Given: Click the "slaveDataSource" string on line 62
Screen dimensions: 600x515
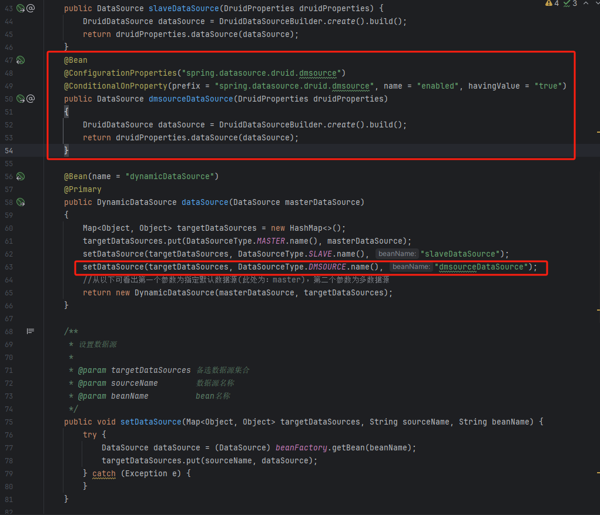Looking at the screenshot, I should point(460,254).
